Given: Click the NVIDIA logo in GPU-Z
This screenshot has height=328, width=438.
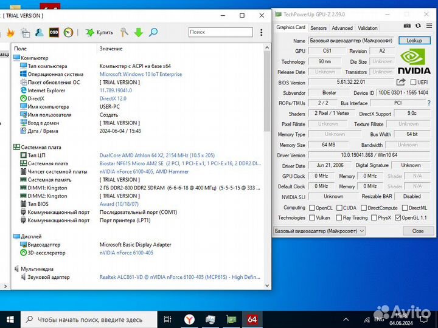Looking at the screenshot, I should coord(414,61).
